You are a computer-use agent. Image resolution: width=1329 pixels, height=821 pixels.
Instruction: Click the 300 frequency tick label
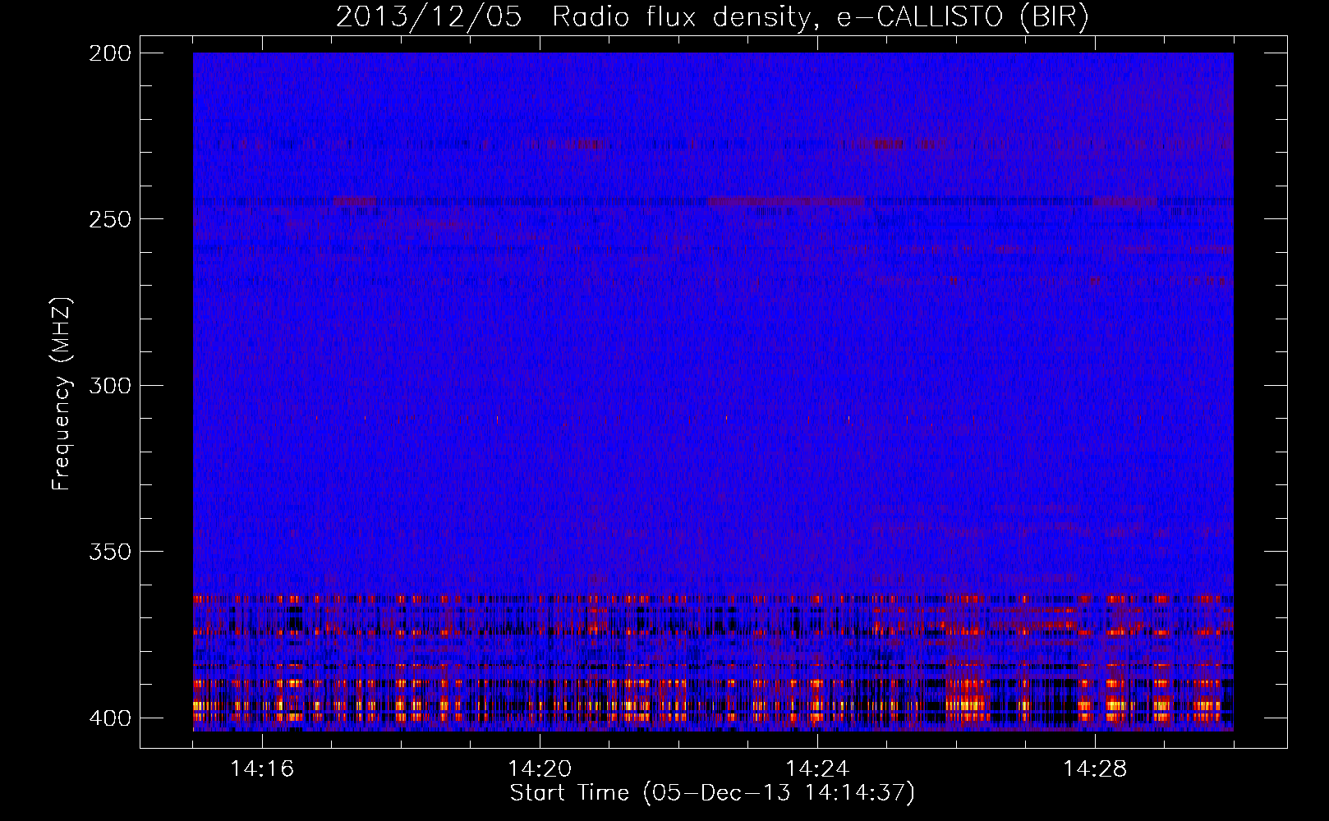(x=109, y=385)
